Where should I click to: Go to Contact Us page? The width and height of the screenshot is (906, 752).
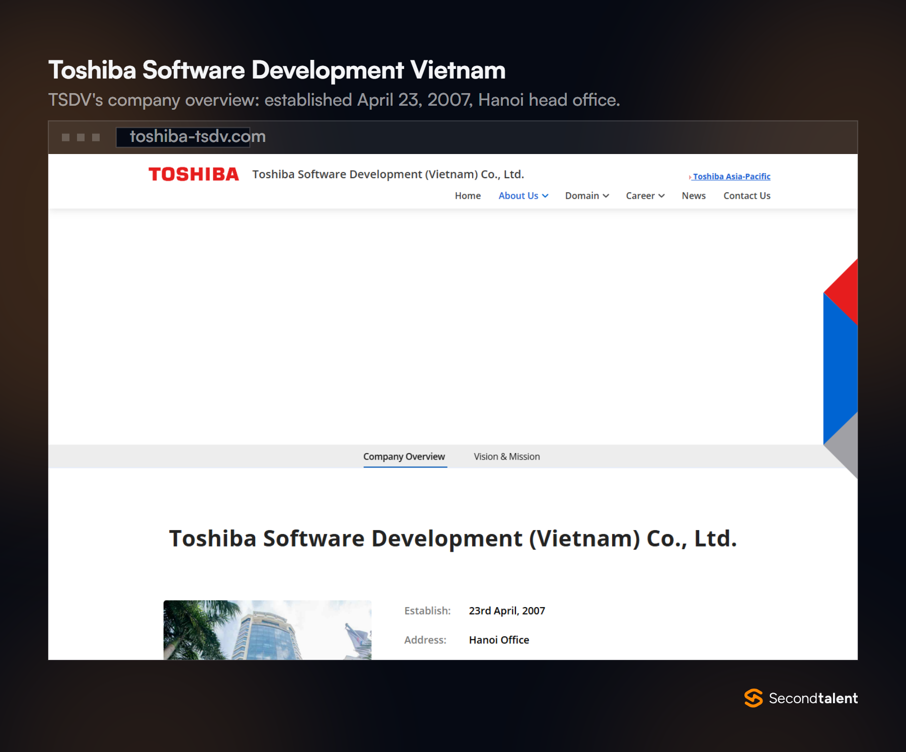coord(747,196)
